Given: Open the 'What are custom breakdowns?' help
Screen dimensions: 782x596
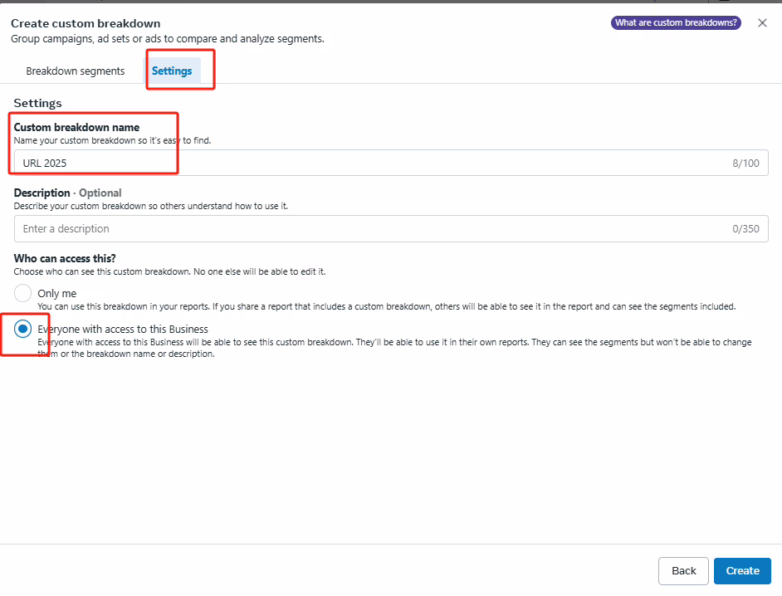Looking at the screenshot, I should [676, 23].
